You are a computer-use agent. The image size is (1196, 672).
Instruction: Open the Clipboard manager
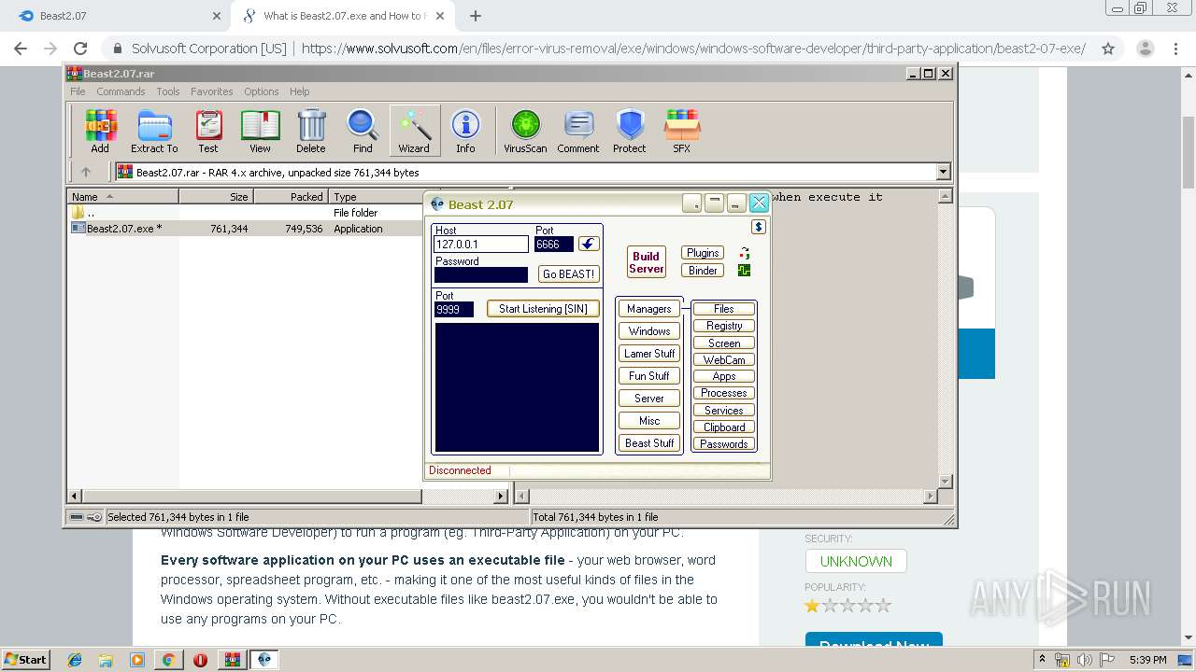pos(724,427)
